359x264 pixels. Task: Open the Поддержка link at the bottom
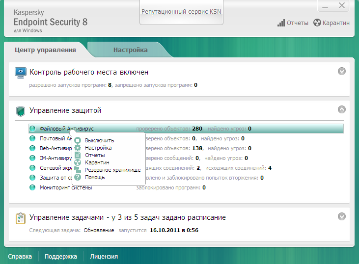tap(61, 257)
